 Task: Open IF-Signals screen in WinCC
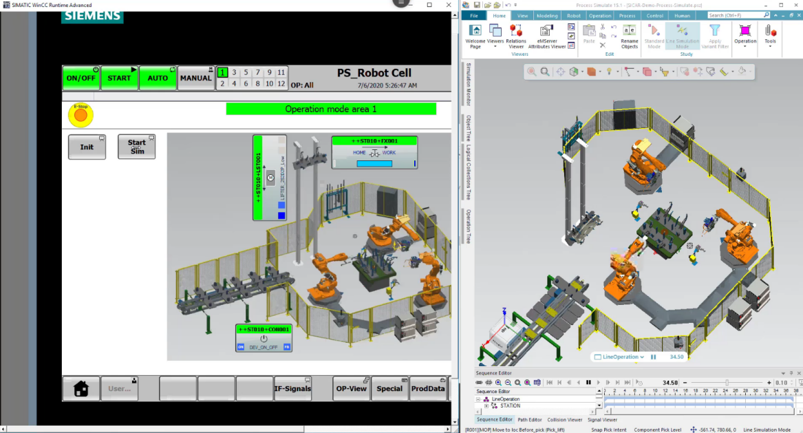[292, 388]
